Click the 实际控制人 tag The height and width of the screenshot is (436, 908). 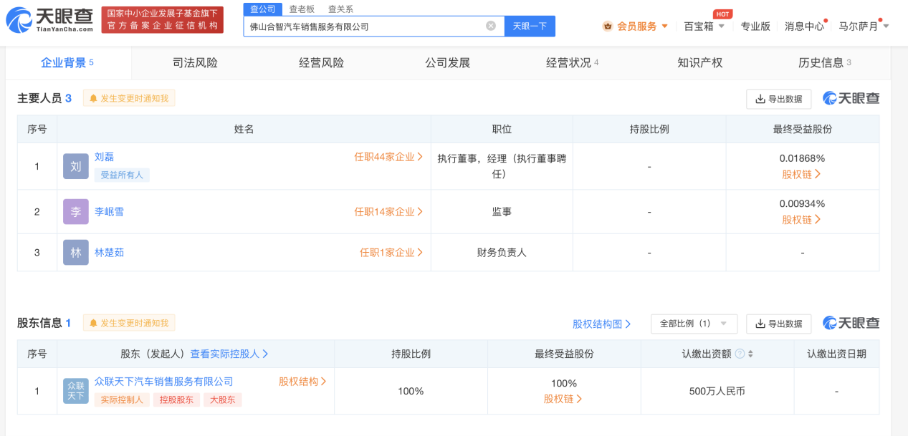point(122,400)
